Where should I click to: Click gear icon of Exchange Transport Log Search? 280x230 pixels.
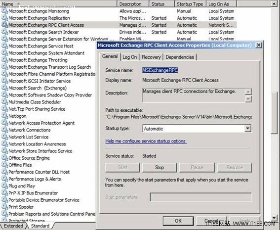[x=4, y=67]
